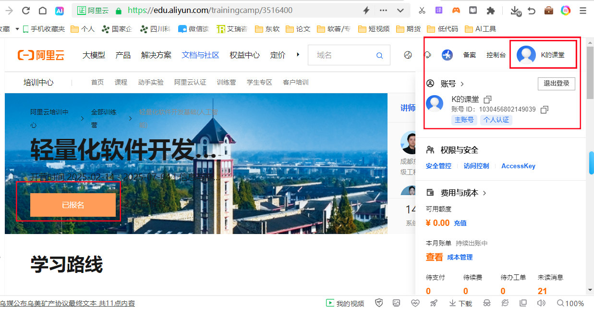Viewport: 594px width, 309px height.
Task: Expand the 账号 section arrow
Action: coord(462,84)
